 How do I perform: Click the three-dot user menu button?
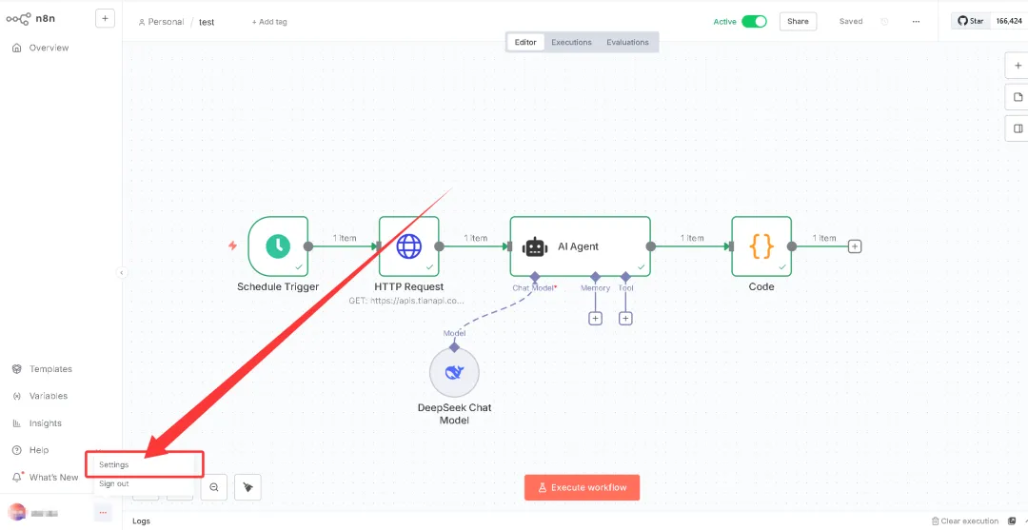coord(103,512)
